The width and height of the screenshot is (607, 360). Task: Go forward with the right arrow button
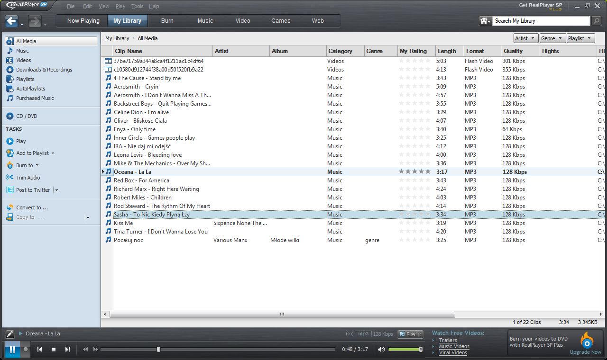click(x=35, y=21)
